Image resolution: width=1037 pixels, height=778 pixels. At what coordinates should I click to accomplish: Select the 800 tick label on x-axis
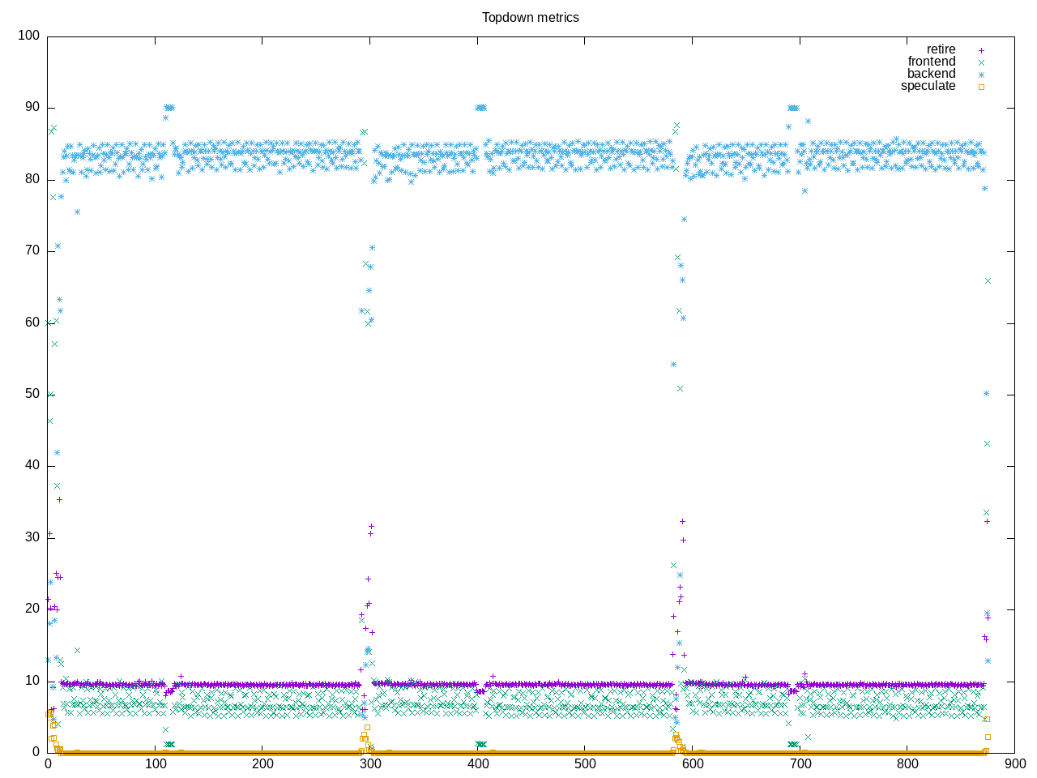tap(907, 764)
